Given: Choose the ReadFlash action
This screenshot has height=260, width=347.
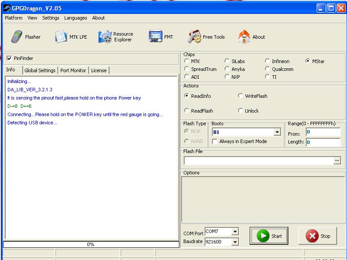Looking at the screenshot, I should [187, 110].
